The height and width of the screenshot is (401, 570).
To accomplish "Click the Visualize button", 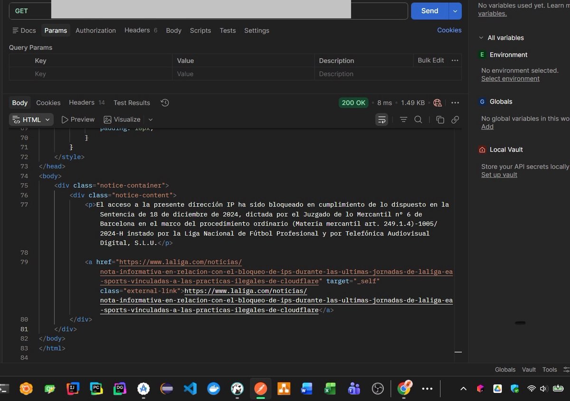I will coord(122,119).
